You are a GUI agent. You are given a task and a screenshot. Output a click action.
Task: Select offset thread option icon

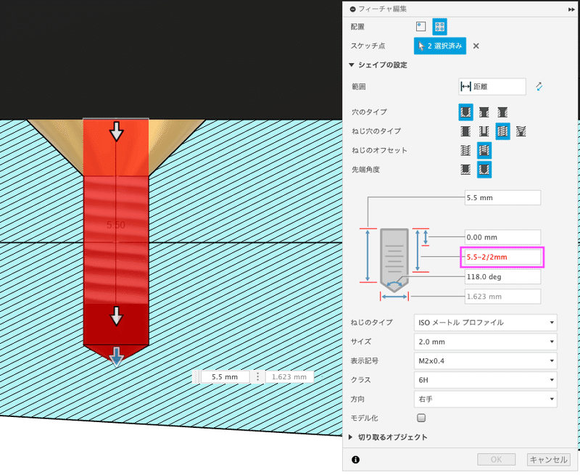(x=484, y=150)
